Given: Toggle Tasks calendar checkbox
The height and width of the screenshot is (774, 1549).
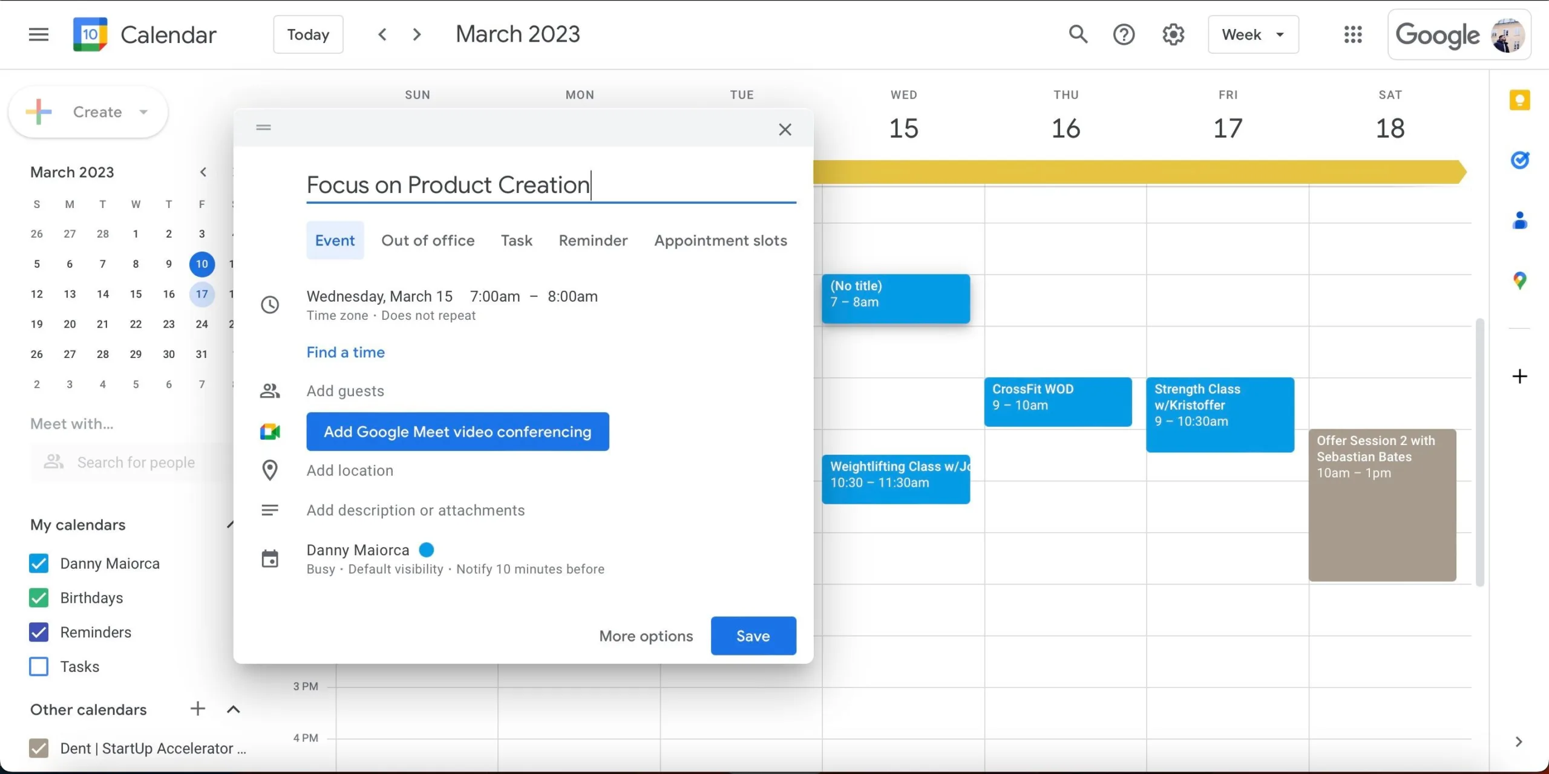Looking at the screenshot, I should [x=39, y=666].
